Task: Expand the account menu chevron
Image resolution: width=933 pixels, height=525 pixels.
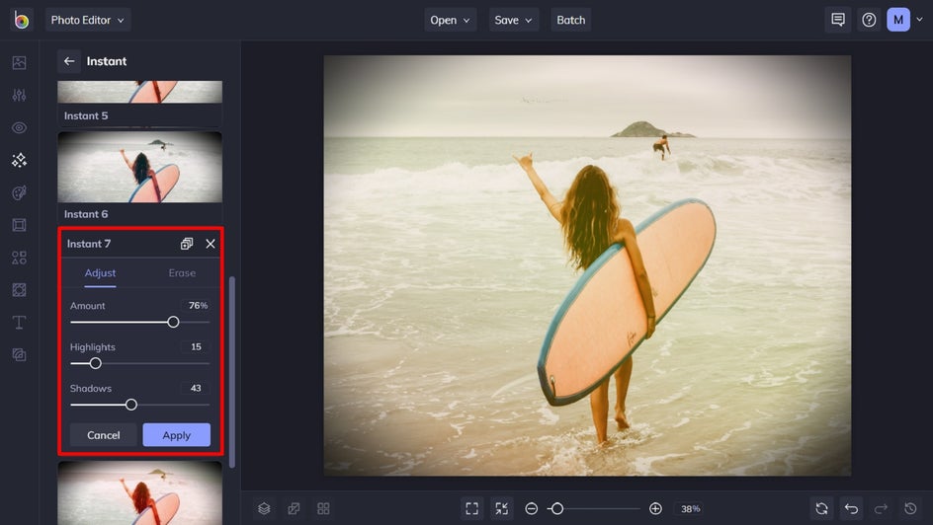Action: [x=920, y=20]
